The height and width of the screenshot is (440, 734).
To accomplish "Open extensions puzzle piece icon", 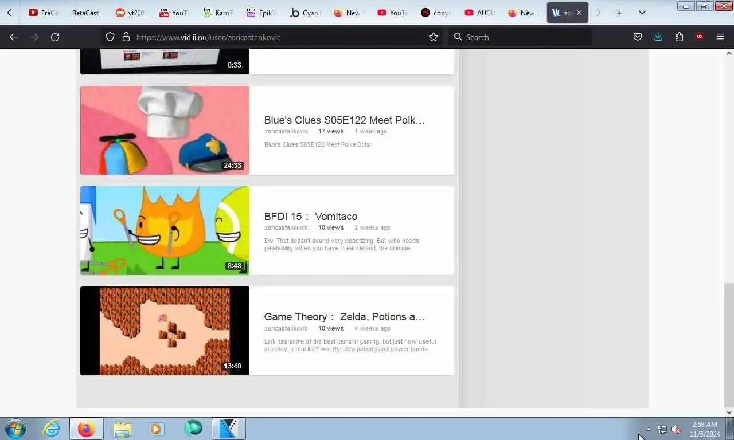I will pyautogui.click(x=679, y=37).
